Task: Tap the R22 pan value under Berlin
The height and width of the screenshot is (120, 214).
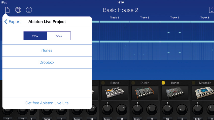Action: 167,119
